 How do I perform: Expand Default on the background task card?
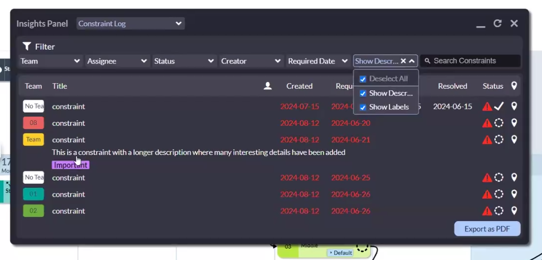point(340,253)
